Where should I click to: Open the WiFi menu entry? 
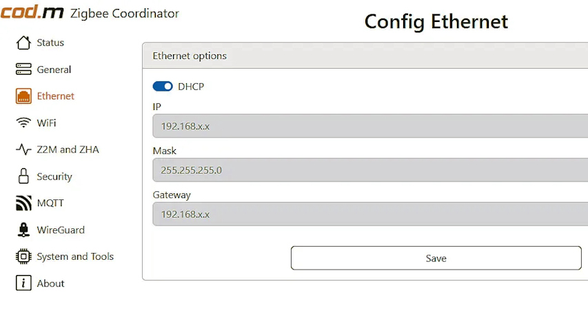46,123
